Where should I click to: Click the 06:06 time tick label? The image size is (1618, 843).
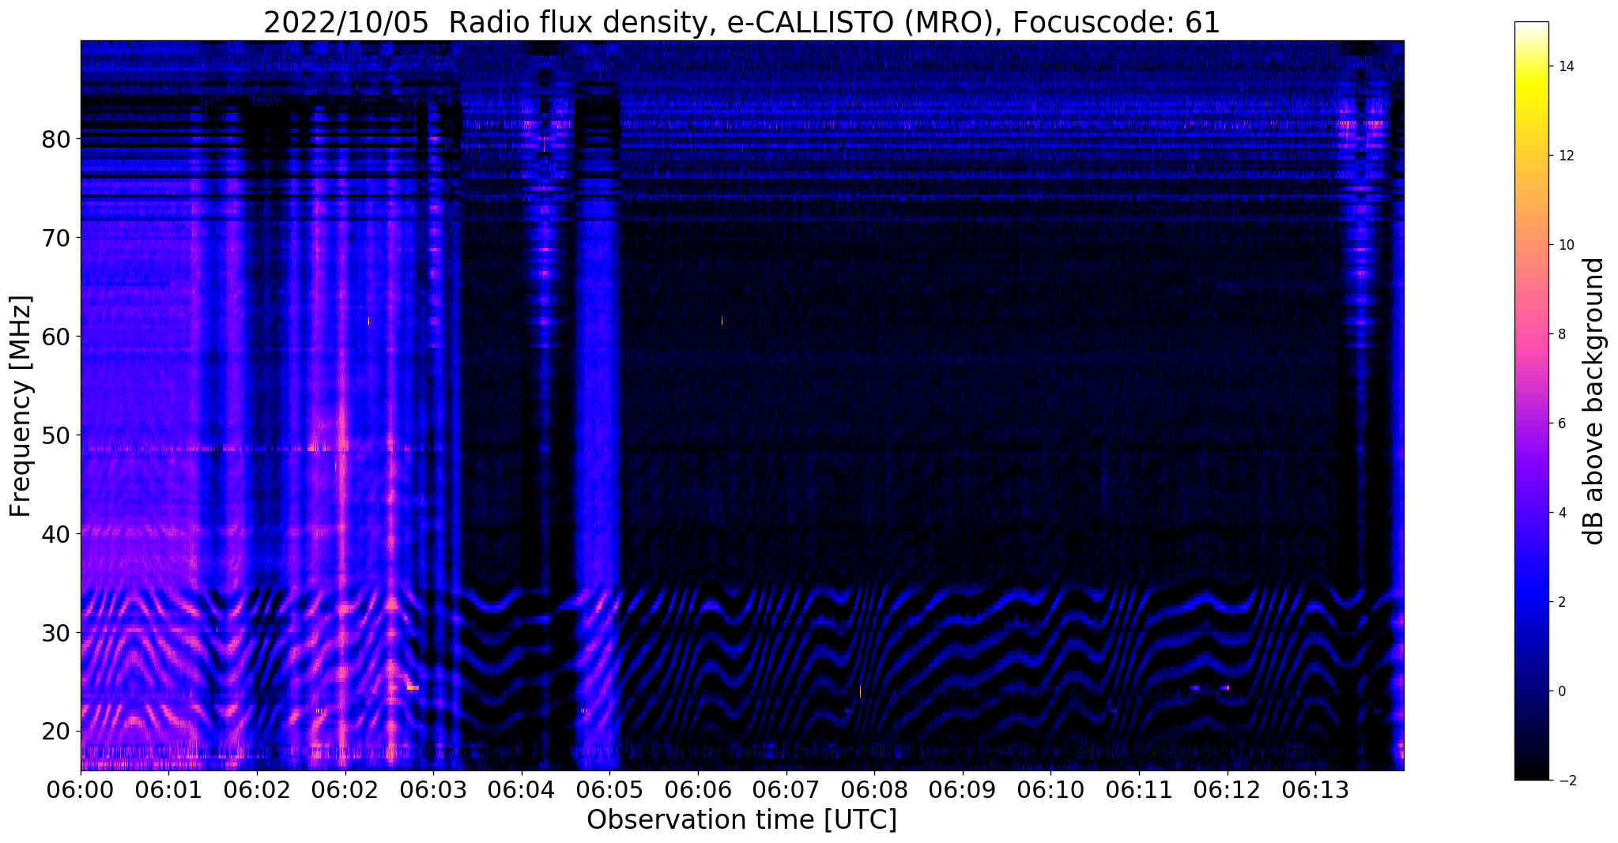point(698,788)
